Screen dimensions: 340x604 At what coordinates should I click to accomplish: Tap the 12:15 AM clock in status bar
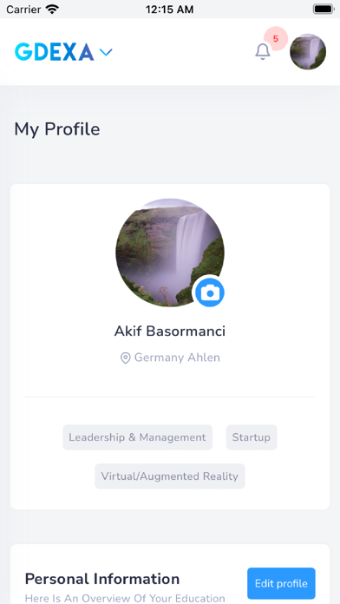coord(169,10)
